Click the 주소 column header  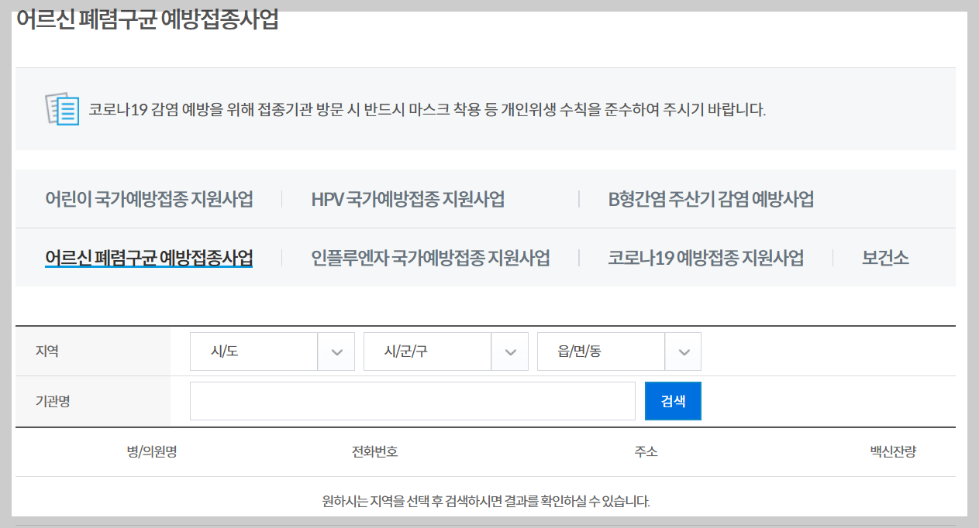pyautogui.click(x=646, y=453)
